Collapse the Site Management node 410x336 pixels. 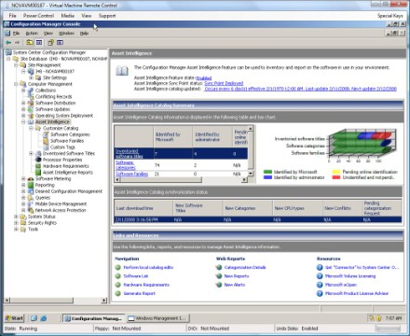click(16, 65)
